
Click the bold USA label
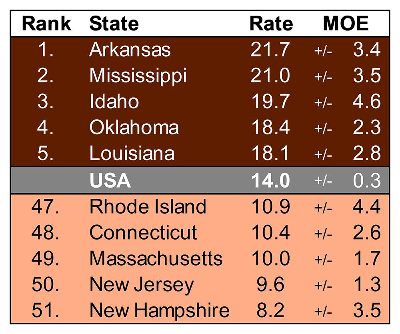(110, 181)
